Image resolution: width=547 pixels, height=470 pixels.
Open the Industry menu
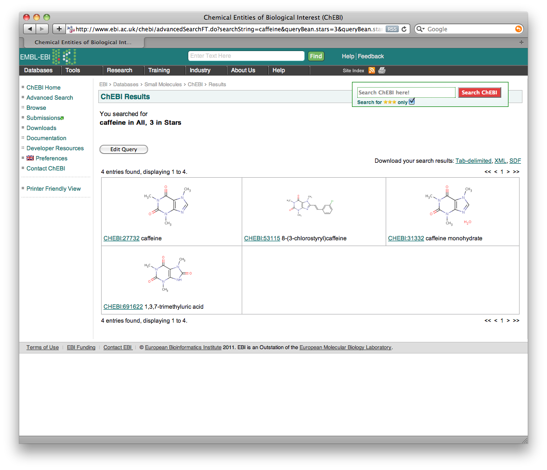coord(200,70)
